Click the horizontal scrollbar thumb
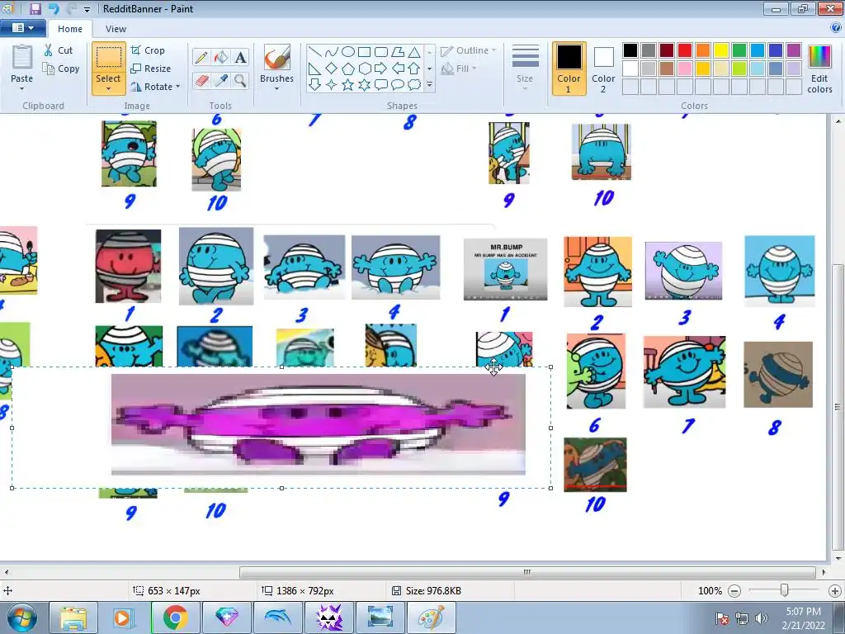 point(527,572)
